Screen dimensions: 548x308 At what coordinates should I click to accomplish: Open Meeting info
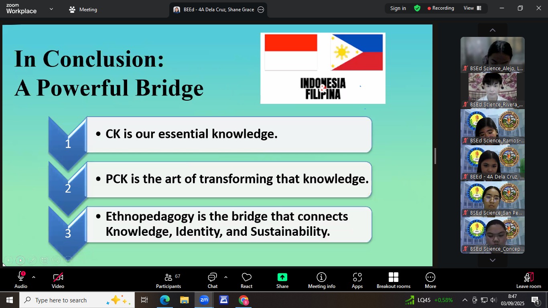click(321, 280)
